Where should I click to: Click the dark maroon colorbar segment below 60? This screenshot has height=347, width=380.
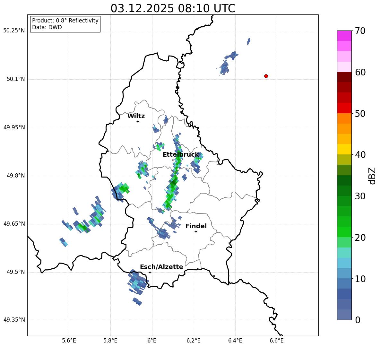pos(344,77)
